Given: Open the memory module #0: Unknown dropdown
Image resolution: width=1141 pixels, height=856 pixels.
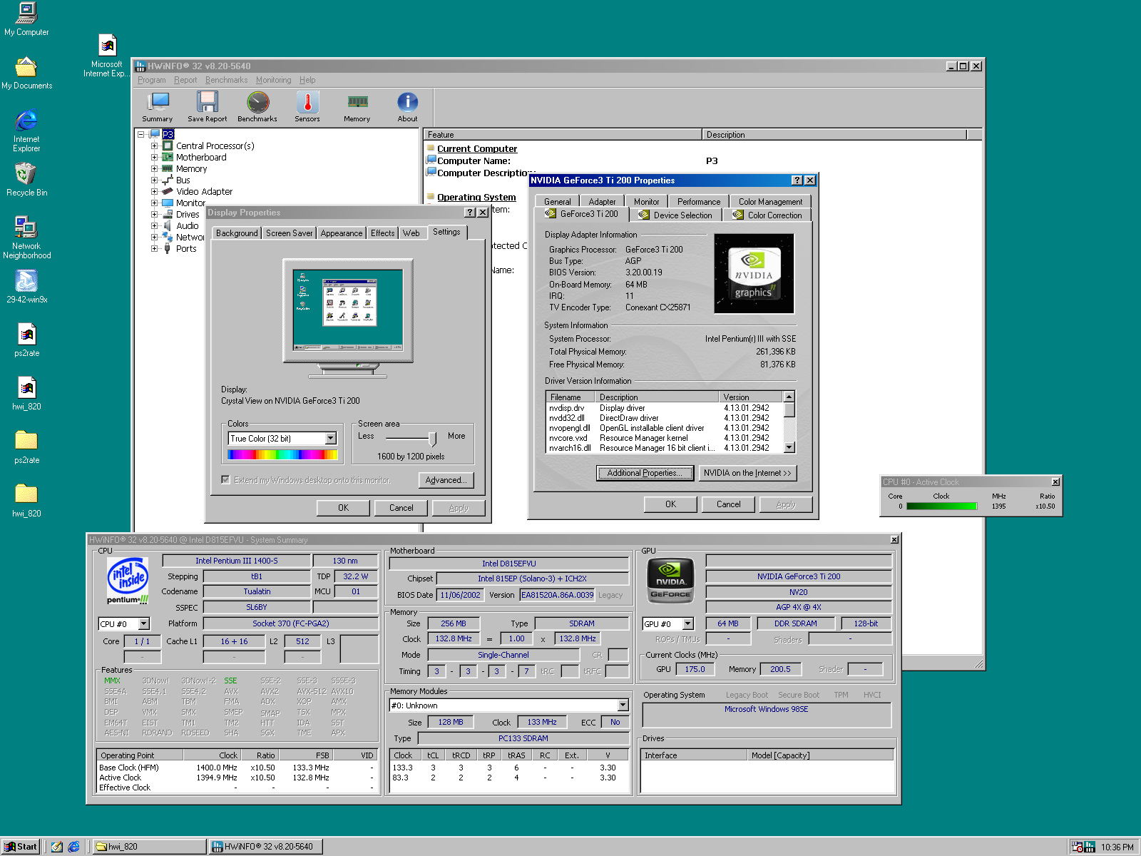Looking at the screenshot, I should click(x=623, y=705).
